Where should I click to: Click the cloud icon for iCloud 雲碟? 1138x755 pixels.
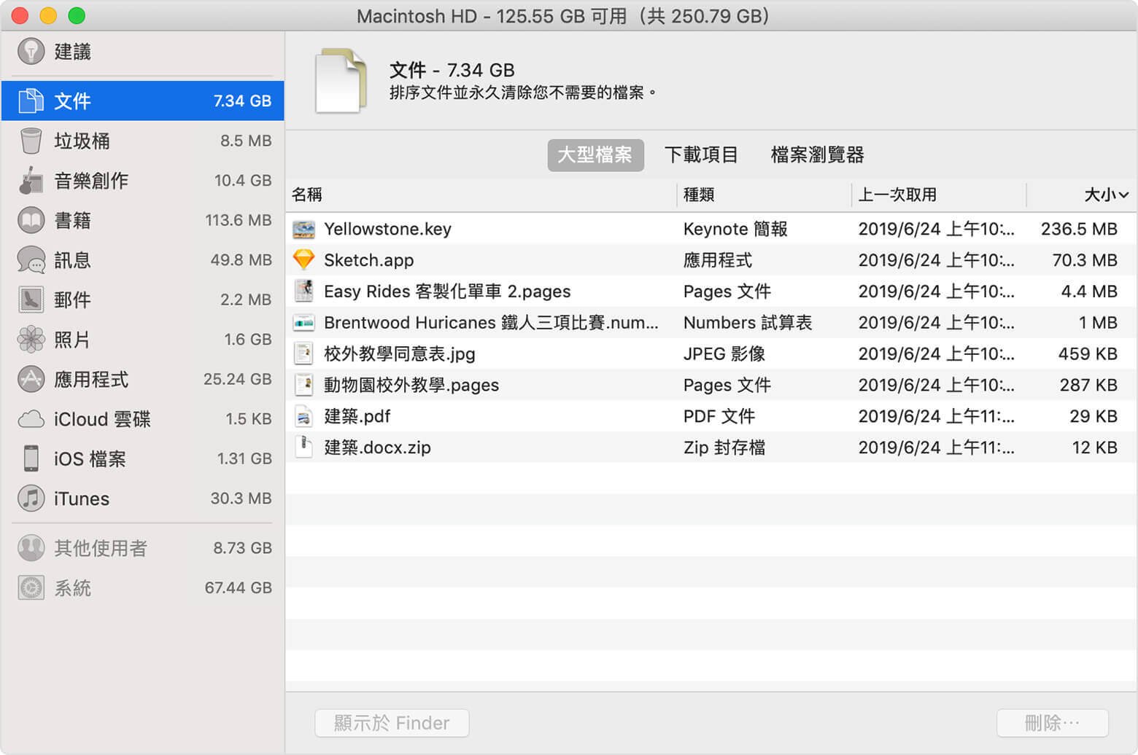[31, 419]
